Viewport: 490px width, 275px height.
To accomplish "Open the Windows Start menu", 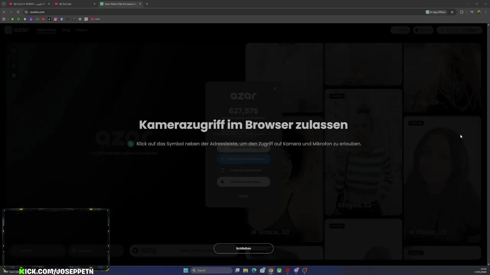I will [186, 270].
